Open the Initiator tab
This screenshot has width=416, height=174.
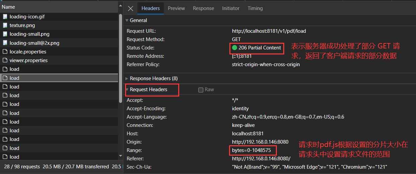[x=231, y=8]
